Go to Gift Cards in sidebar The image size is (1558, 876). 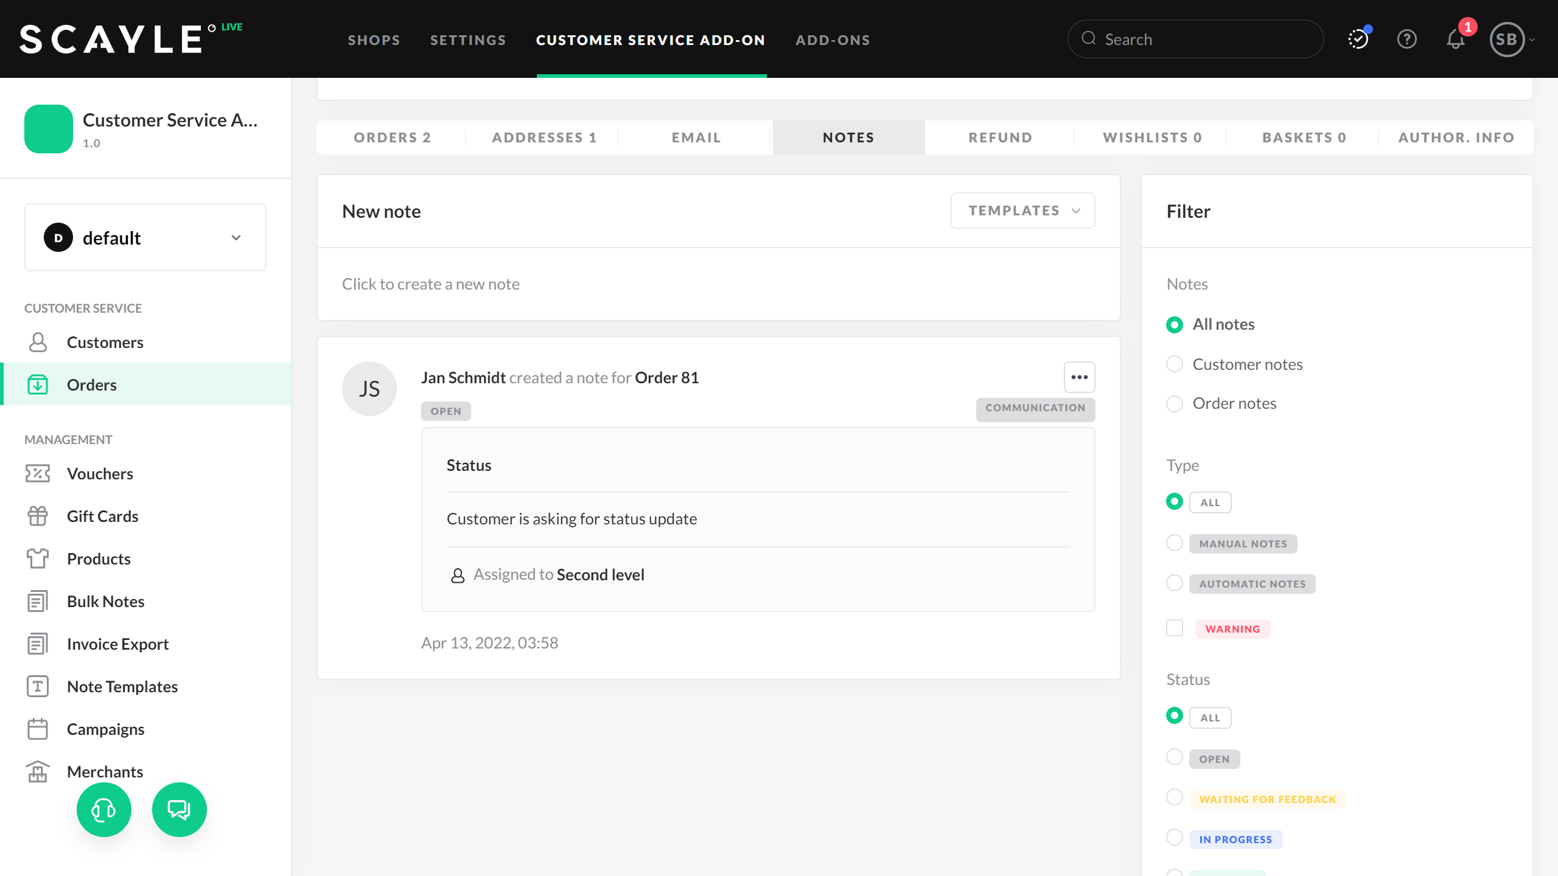[102, 516]
